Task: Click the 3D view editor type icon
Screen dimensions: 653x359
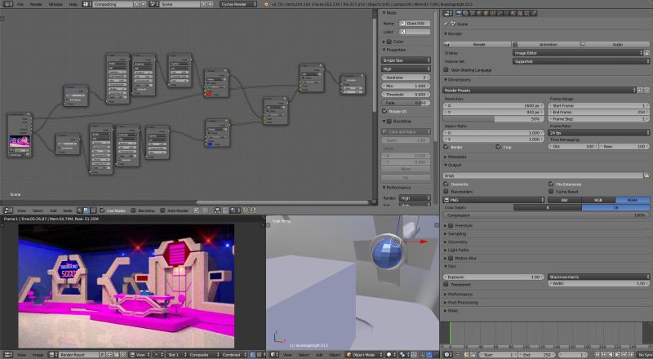Action: 274,355
